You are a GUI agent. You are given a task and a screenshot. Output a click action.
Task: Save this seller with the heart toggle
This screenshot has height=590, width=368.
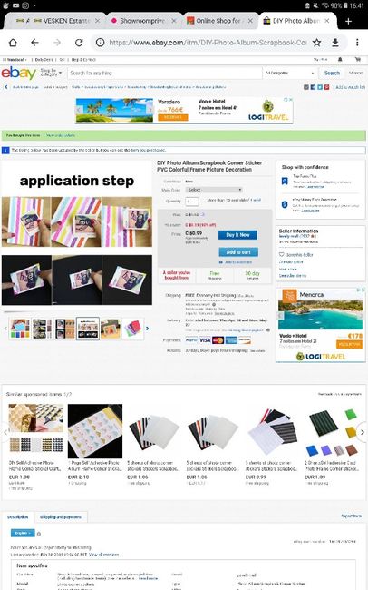pos(282,255)
